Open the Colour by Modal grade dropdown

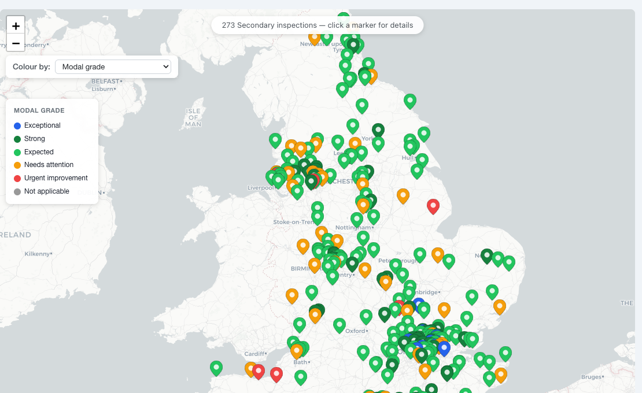[113, 66]
